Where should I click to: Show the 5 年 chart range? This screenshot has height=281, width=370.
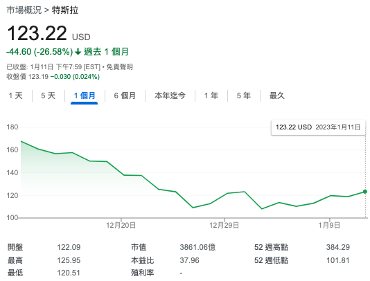coord(244,96)
